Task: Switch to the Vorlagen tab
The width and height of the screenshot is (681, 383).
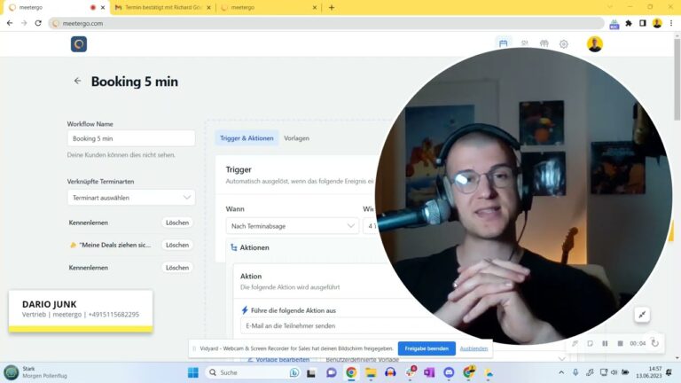Action: pos(296,138)
